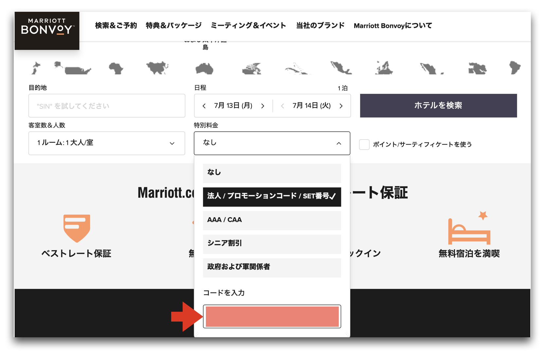This screenshot has height=353, width=542.
Task: Click the 特別料金 label
Action: tap(206, 125)
